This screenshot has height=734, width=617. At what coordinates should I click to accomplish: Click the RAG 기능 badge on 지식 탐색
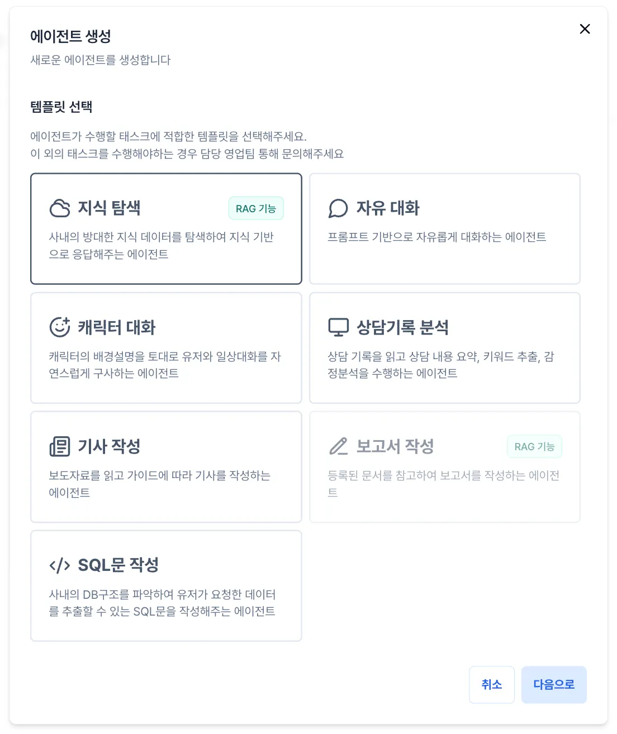pyautogui.click(x=256, y=208)
